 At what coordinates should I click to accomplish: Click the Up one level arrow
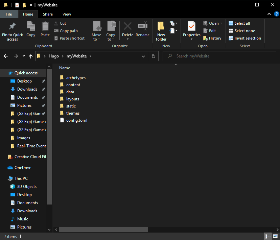point(31,56)
